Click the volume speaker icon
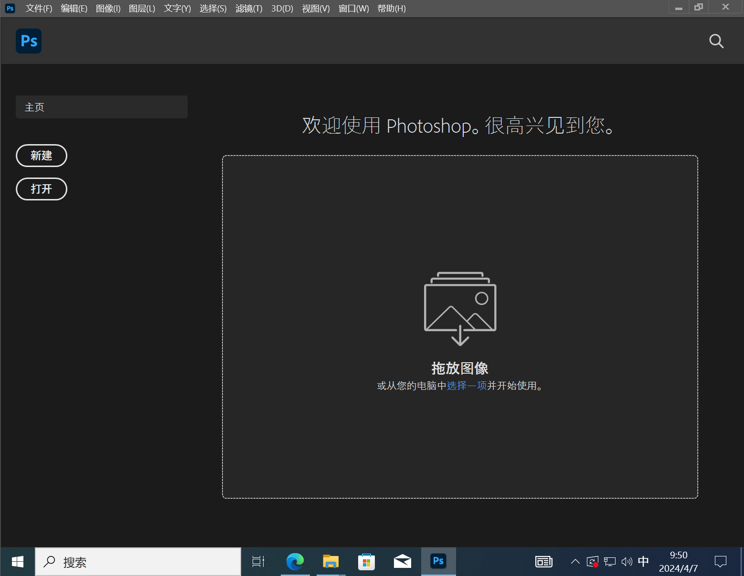 click(x=627, y=562)
